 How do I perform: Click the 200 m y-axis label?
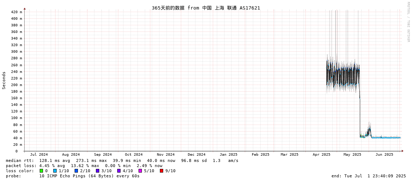click(16, 85)
